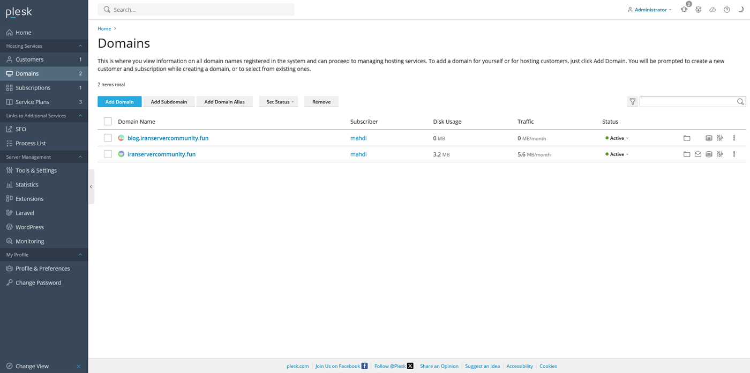The image size is (750, 373).
Task: Go to Service Plans in sidebar
Action: [32, 102]
